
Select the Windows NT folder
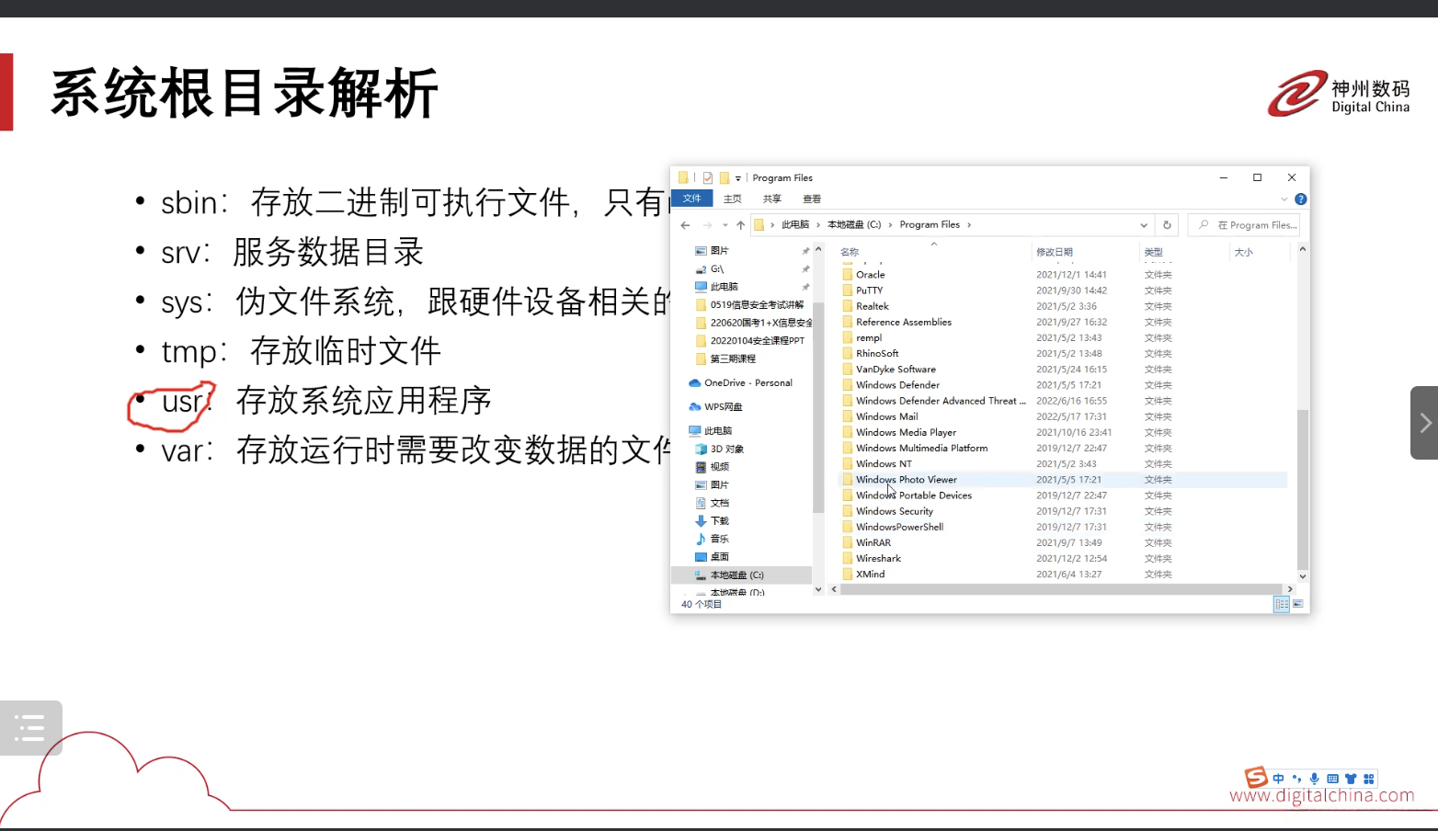tap(884, 464)
